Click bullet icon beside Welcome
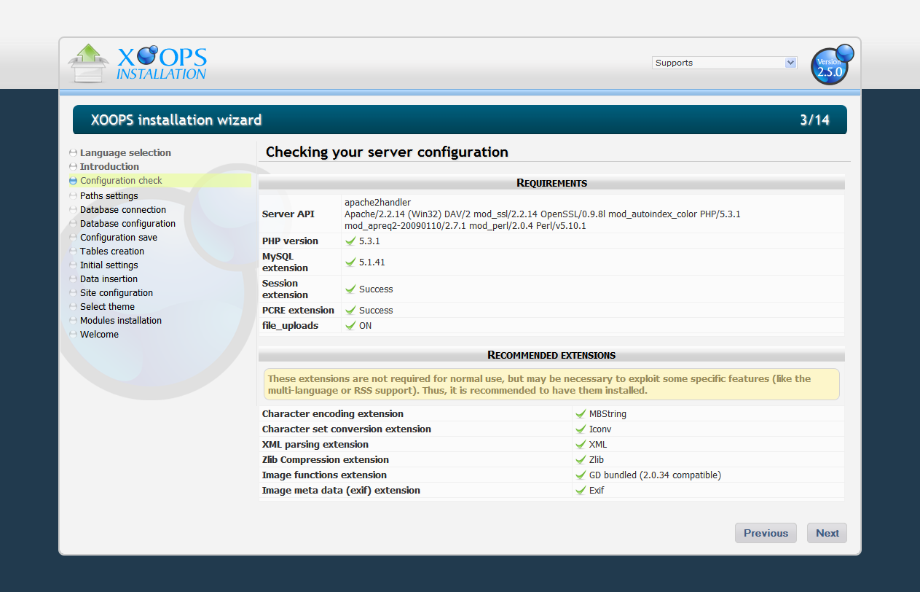920x592 pixels. click(73, 334)
